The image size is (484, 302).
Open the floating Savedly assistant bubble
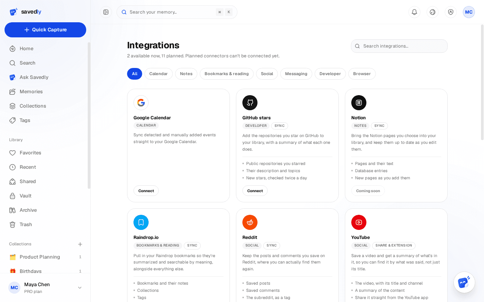(x=464, y=282)
